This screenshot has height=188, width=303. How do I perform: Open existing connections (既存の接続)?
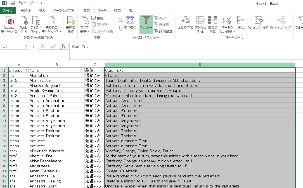click(70, 25)
